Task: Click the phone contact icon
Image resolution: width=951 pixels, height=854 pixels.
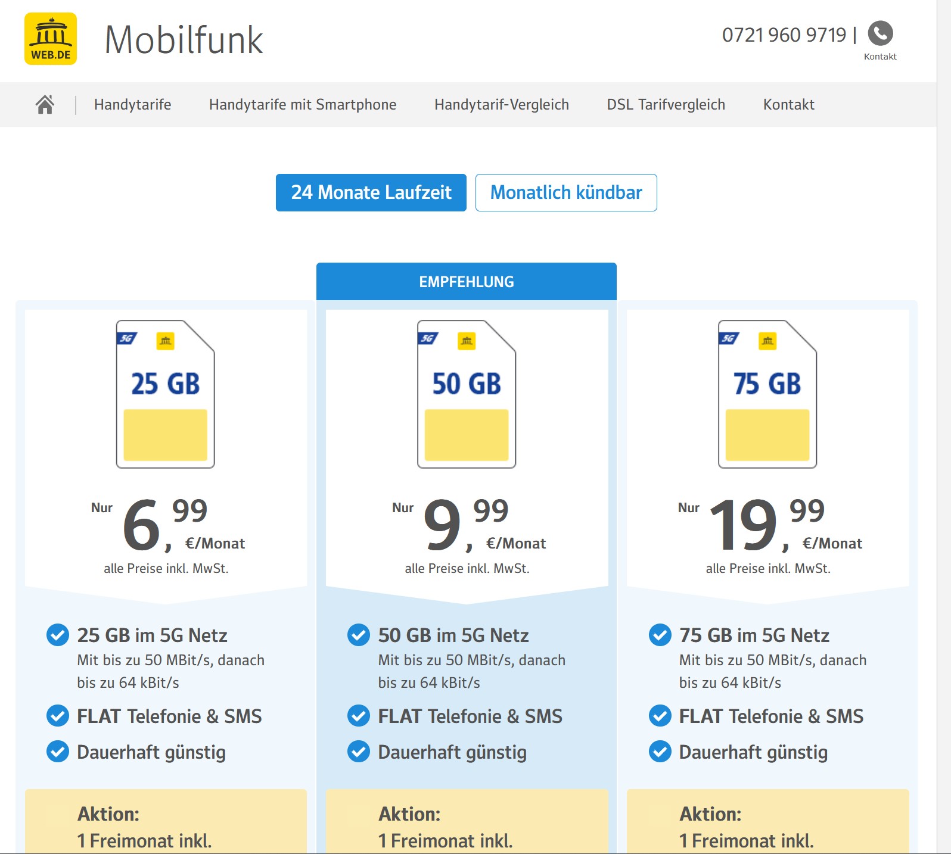Action: [x=880, y=33]
